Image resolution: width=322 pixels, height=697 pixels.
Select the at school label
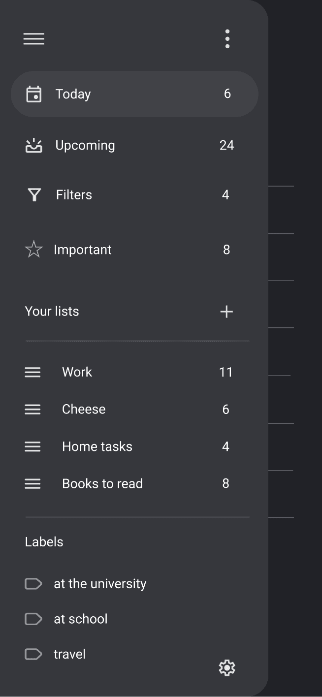point(80,619)
